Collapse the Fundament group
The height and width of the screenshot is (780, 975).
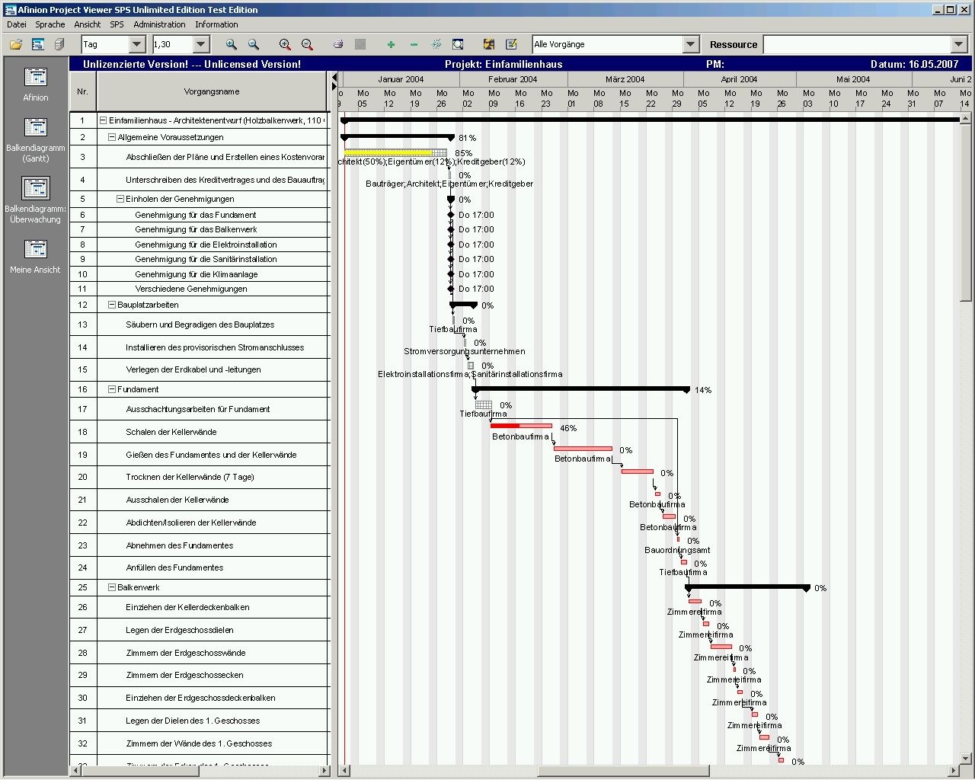112,389
